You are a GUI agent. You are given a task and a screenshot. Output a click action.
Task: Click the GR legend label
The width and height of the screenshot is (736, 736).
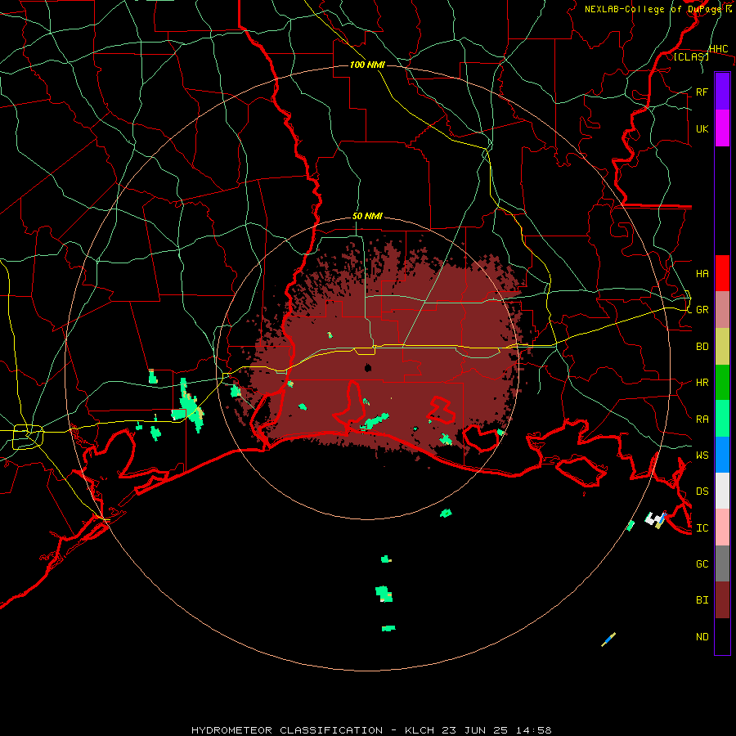(702, 310)
